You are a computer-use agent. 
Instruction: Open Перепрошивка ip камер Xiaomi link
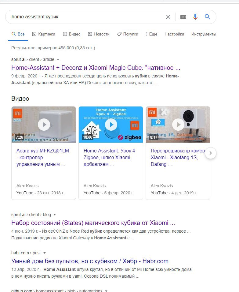[x=178, y=157]
